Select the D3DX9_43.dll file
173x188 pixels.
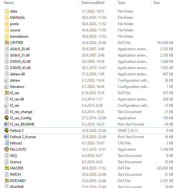coord(20,68)
